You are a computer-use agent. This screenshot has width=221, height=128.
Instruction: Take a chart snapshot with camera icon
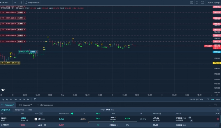coord(202,2)
